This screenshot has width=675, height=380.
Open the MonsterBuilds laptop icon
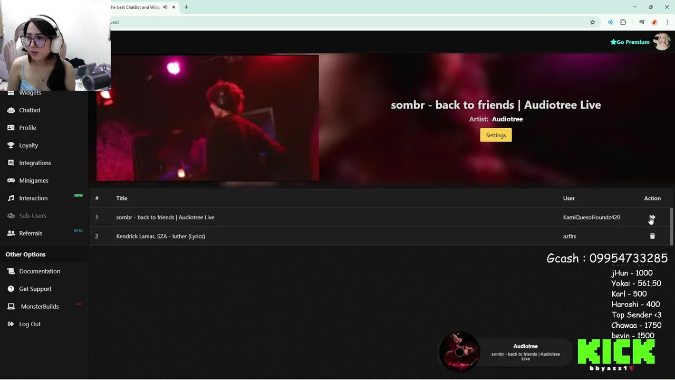(11, 307)
